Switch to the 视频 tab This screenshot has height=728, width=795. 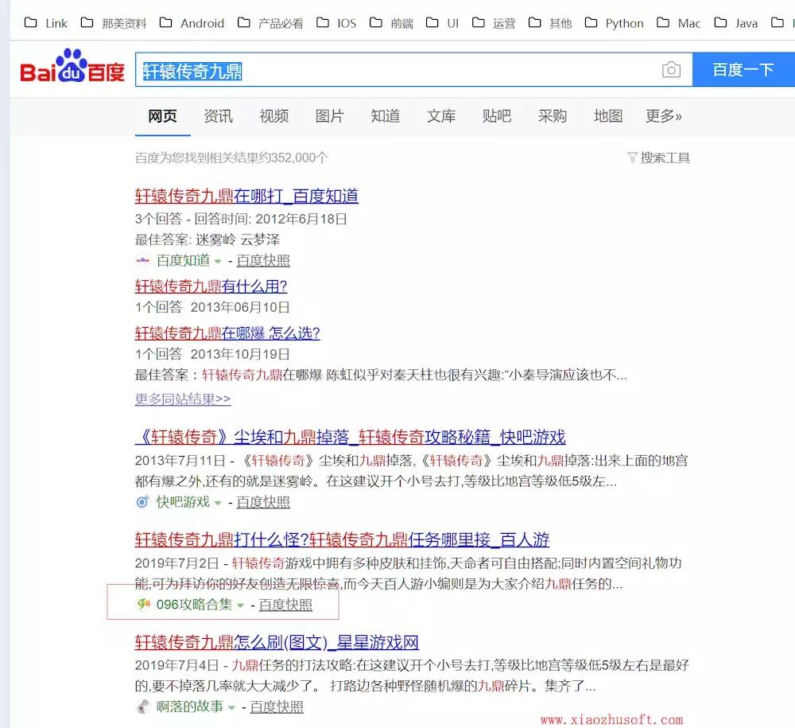coord(273,116)
